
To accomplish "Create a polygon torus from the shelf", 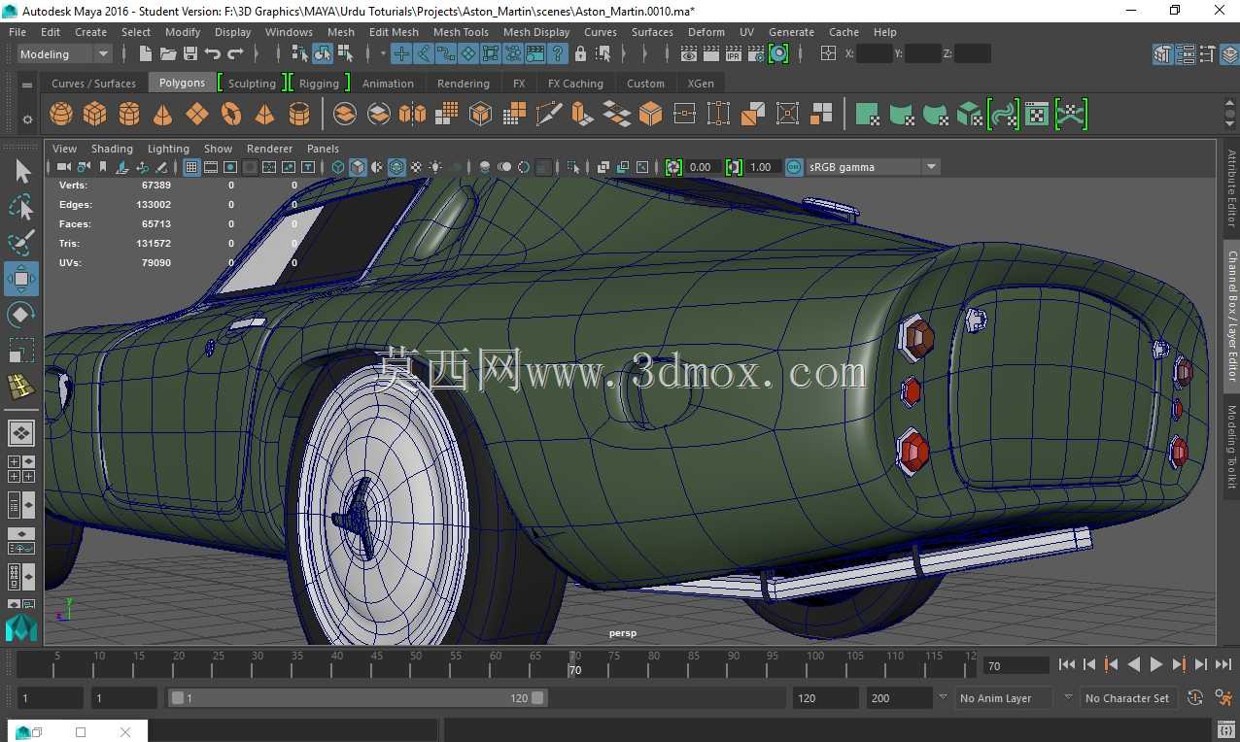I will (231, 115).
